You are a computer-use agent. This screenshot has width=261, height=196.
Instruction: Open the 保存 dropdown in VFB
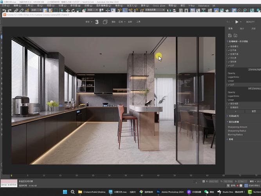[x=89, y=22]
